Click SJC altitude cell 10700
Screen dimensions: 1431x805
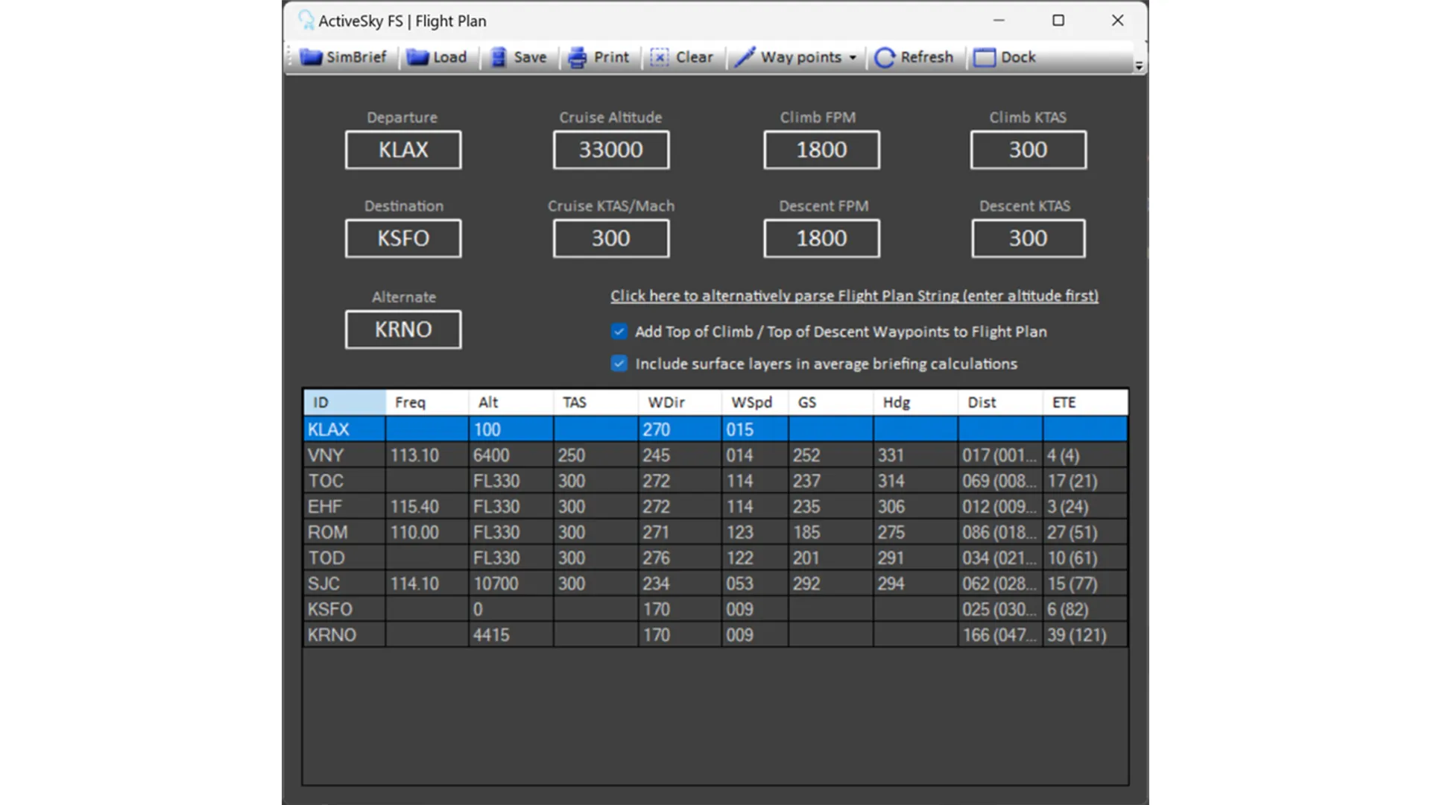coord(511,584)
